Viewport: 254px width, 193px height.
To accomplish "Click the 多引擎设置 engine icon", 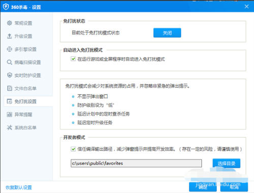I will (10, 49).
